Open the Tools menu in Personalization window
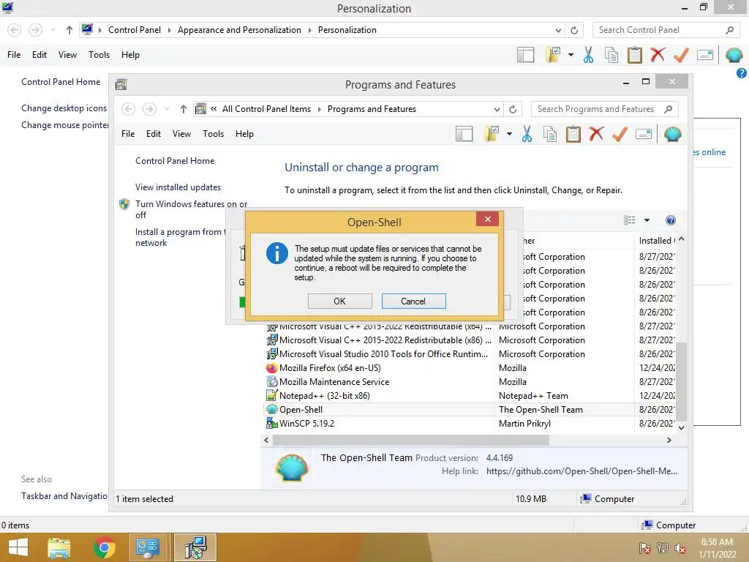 [x=99, y=54]
